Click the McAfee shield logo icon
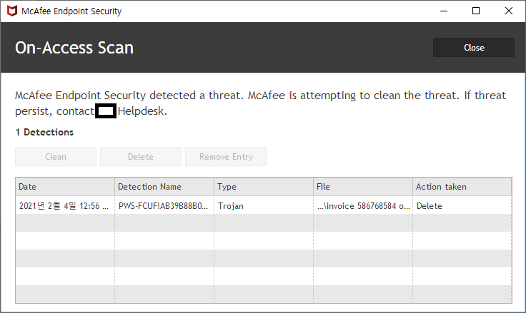 click(12, 11)
